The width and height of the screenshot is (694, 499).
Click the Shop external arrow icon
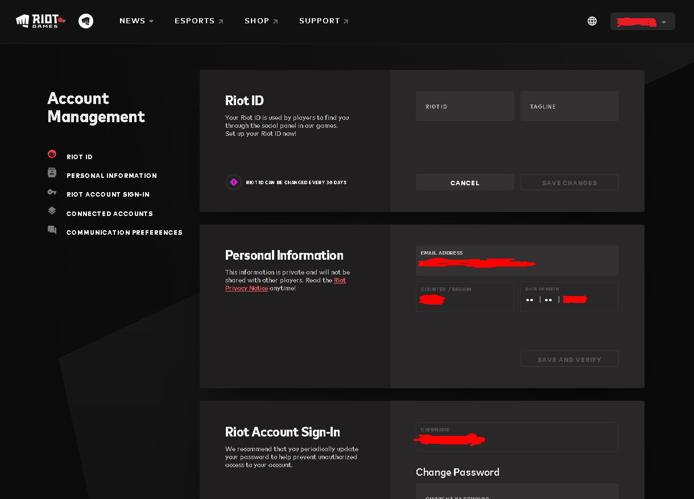click(x=275, y=22)
